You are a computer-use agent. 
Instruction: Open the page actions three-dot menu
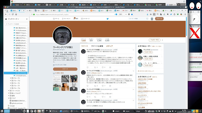[126, 14]
